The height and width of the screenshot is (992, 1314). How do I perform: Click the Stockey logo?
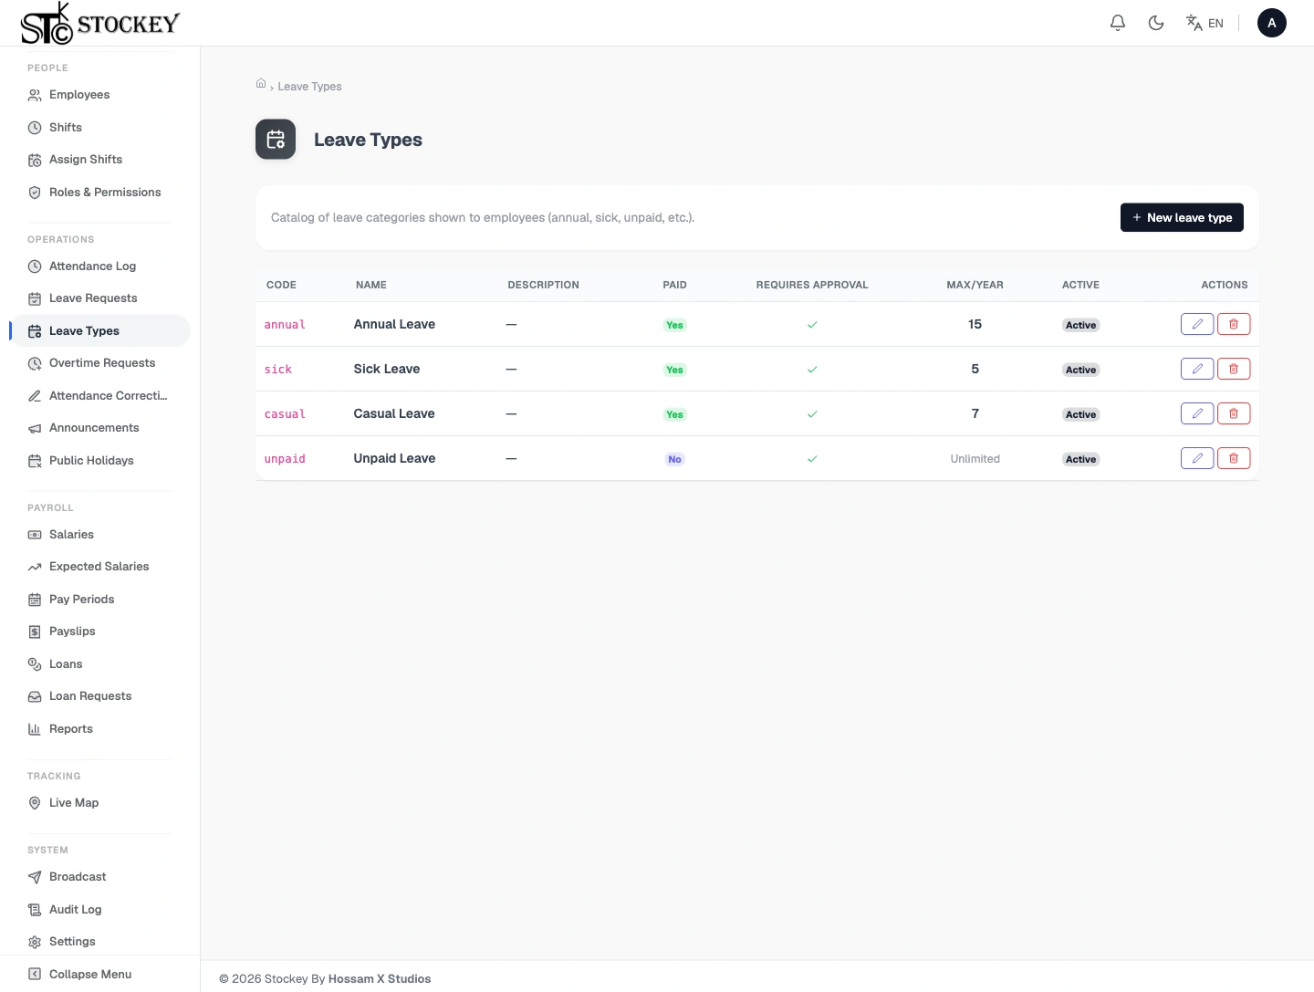click(100, 23)
